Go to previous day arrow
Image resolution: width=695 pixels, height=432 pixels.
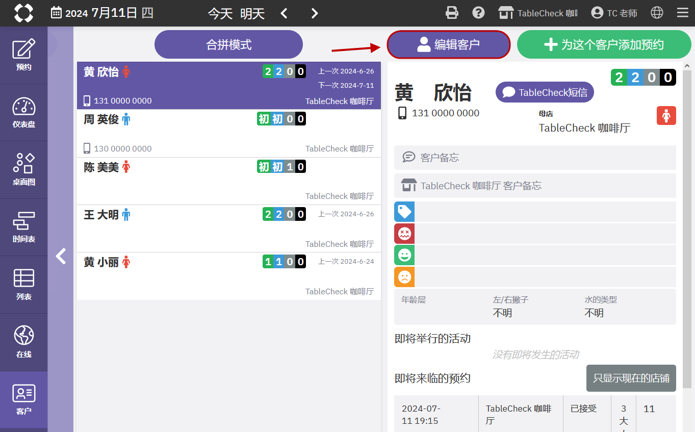pos(285,13)
